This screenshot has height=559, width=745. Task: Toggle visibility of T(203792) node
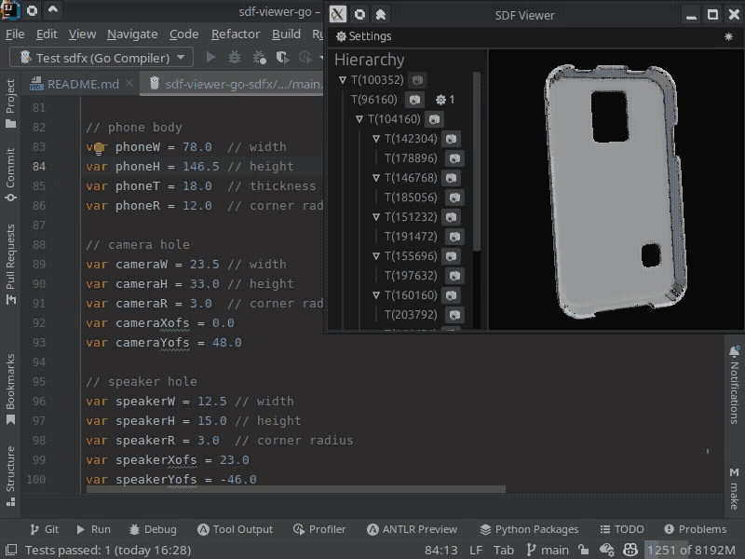click(x=454, y=315)
